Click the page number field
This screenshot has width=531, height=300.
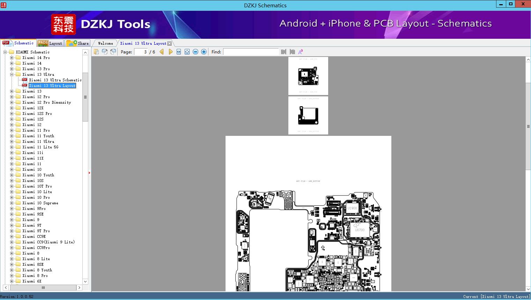pyautogui.click(x=141, y=52)
